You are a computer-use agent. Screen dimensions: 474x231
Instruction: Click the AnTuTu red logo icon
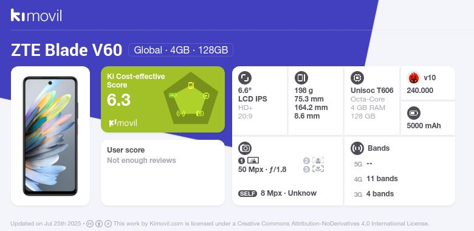pyautogui.click(x=414, y=78)
